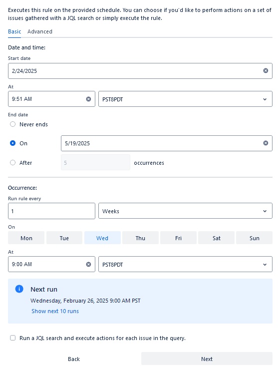Clear the 9:00 AM occurrence time

coord(88,265)
